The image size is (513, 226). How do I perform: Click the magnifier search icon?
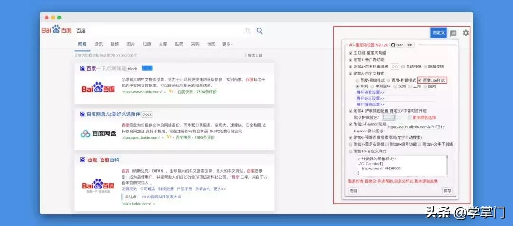[x=260, y=31]
